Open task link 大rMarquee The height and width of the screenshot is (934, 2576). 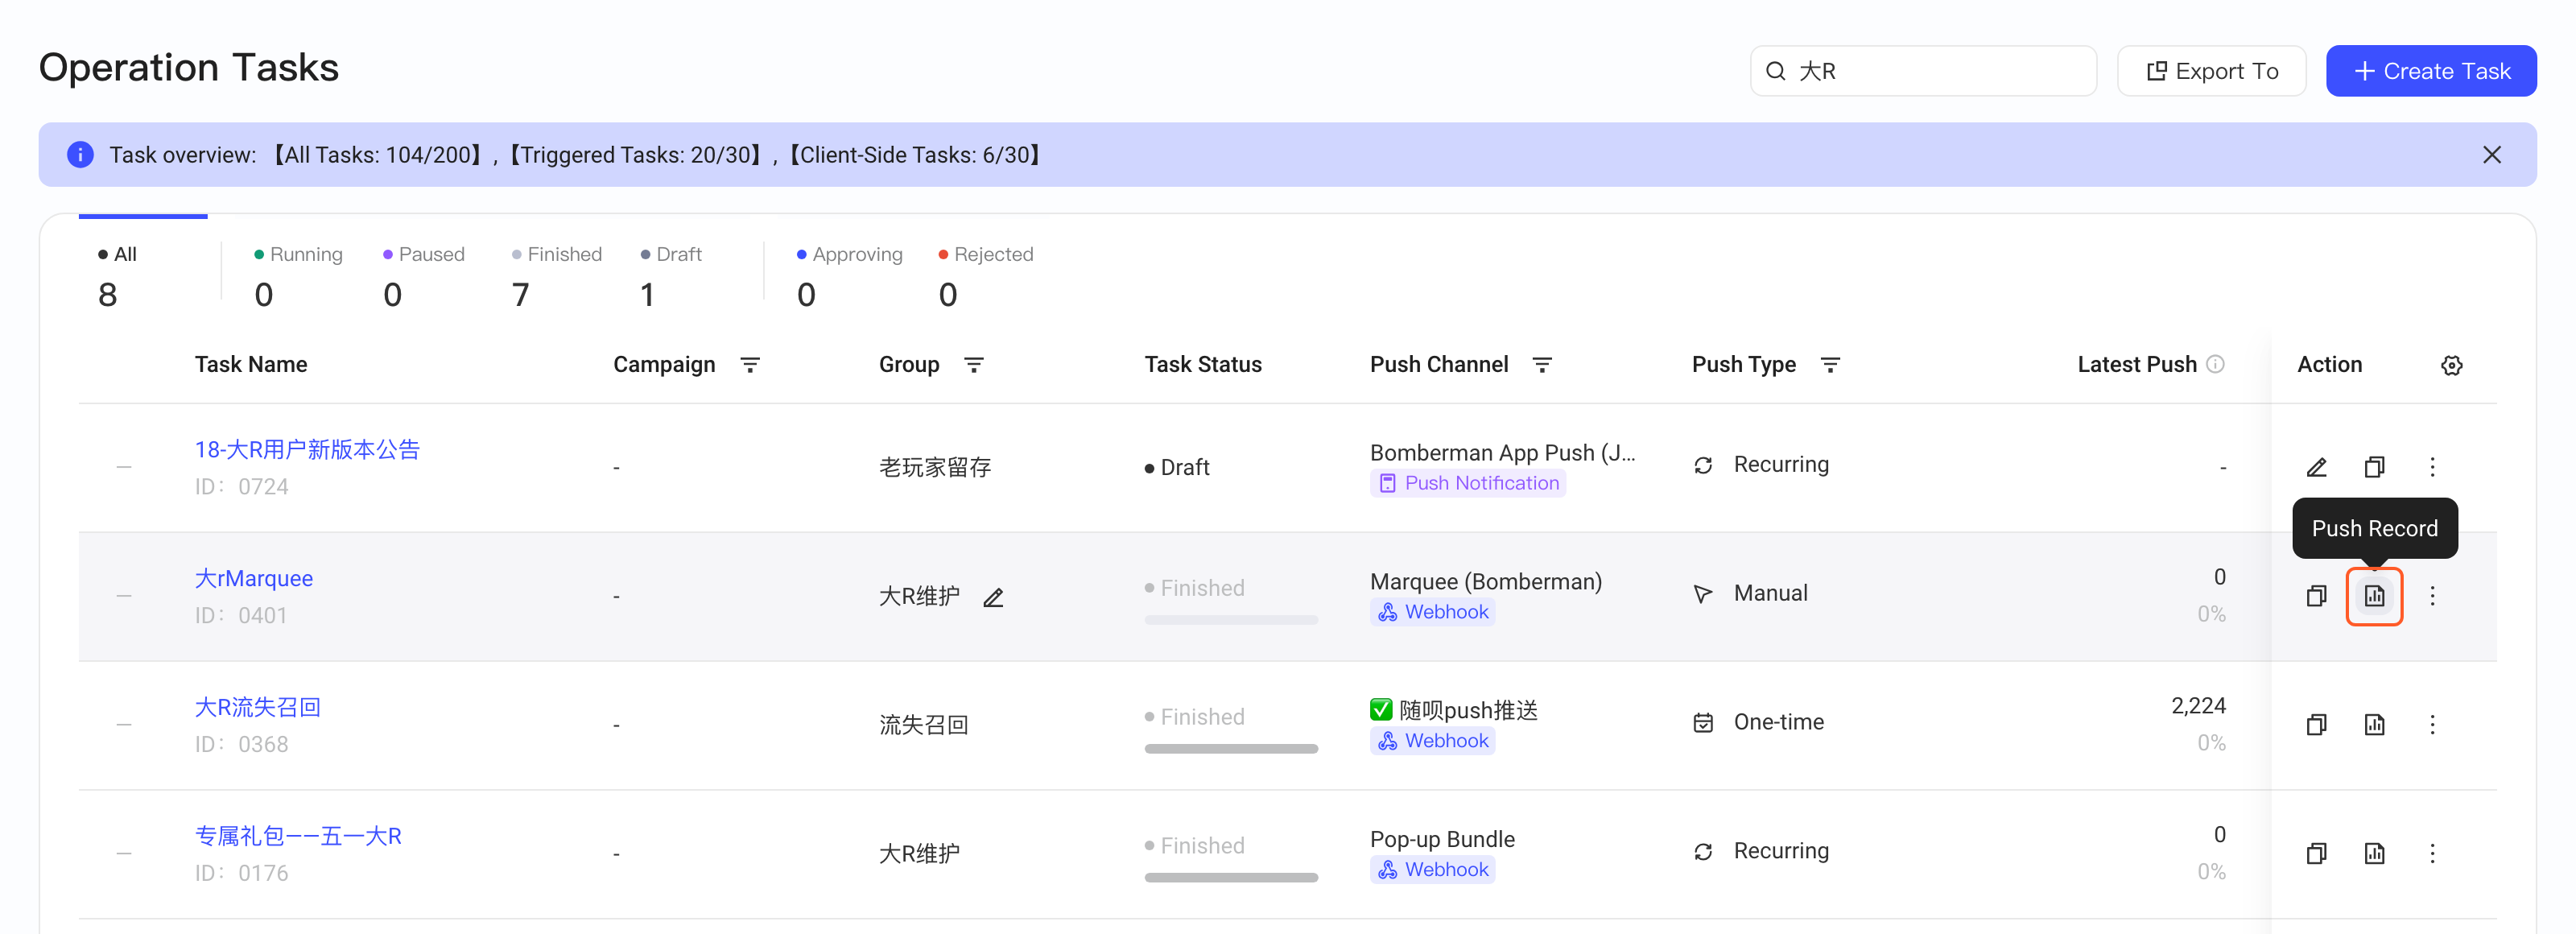pyautogui.click(x=254, y=579)
